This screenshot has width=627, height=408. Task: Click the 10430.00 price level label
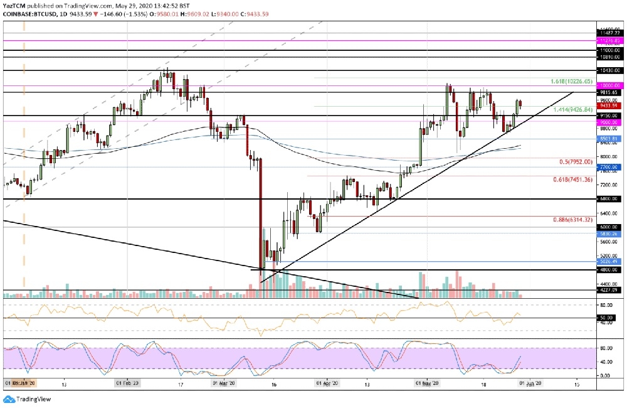coord(609,70)
